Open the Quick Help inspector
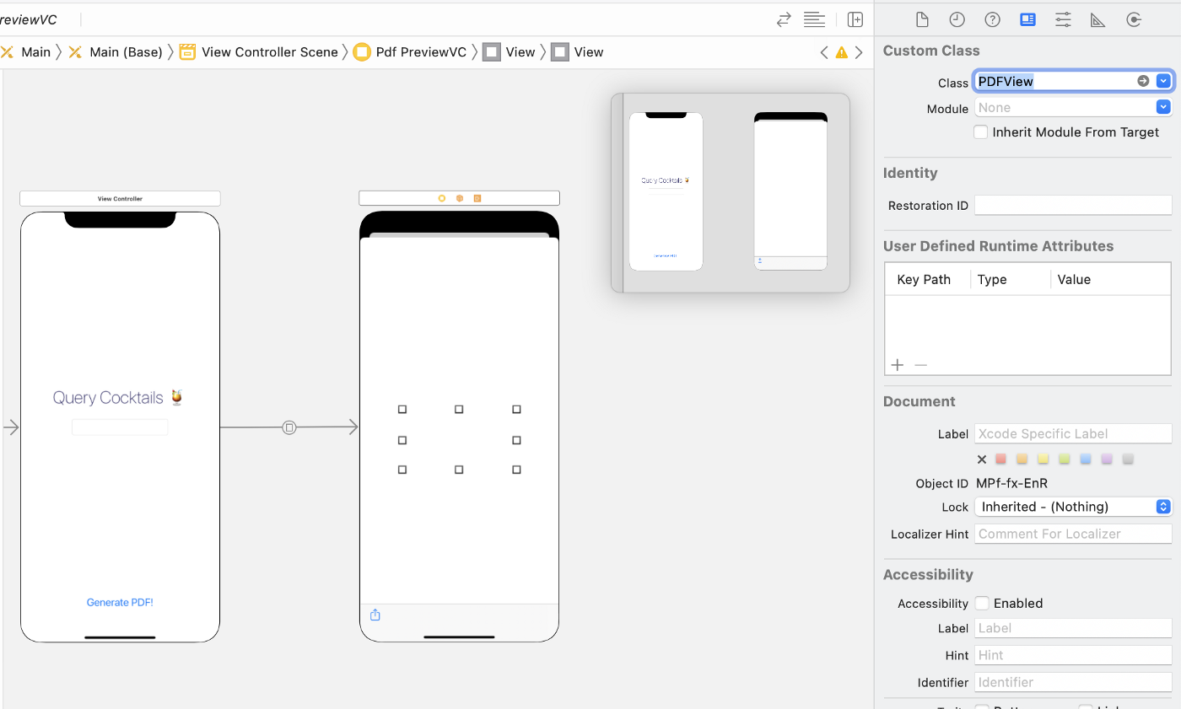This screenshot has height=709, width=1181. [x=992, y=19]
